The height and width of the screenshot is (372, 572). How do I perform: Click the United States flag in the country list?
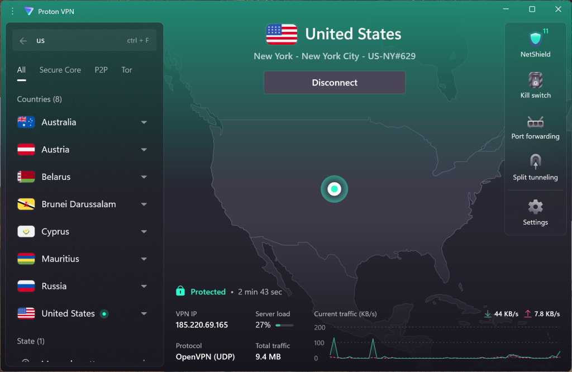[x=26, y=314]
